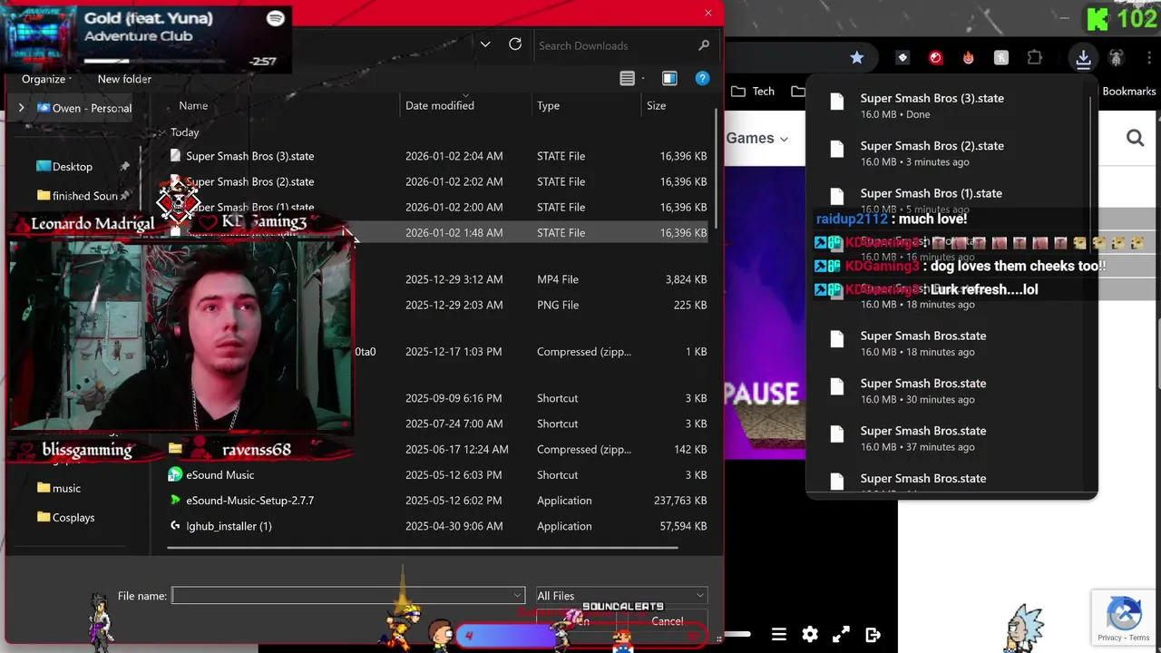Select the eSound Music shortcut icon

[175, 474]
